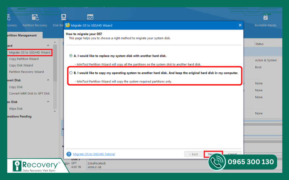This screenshot has height=180, width=289.
Task: Click the Active & System status cell
Action: click(x=266, y=60)
